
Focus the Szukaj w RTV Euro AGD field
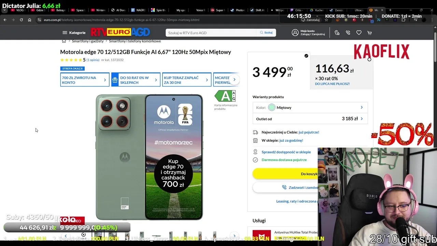coord(211,33)
